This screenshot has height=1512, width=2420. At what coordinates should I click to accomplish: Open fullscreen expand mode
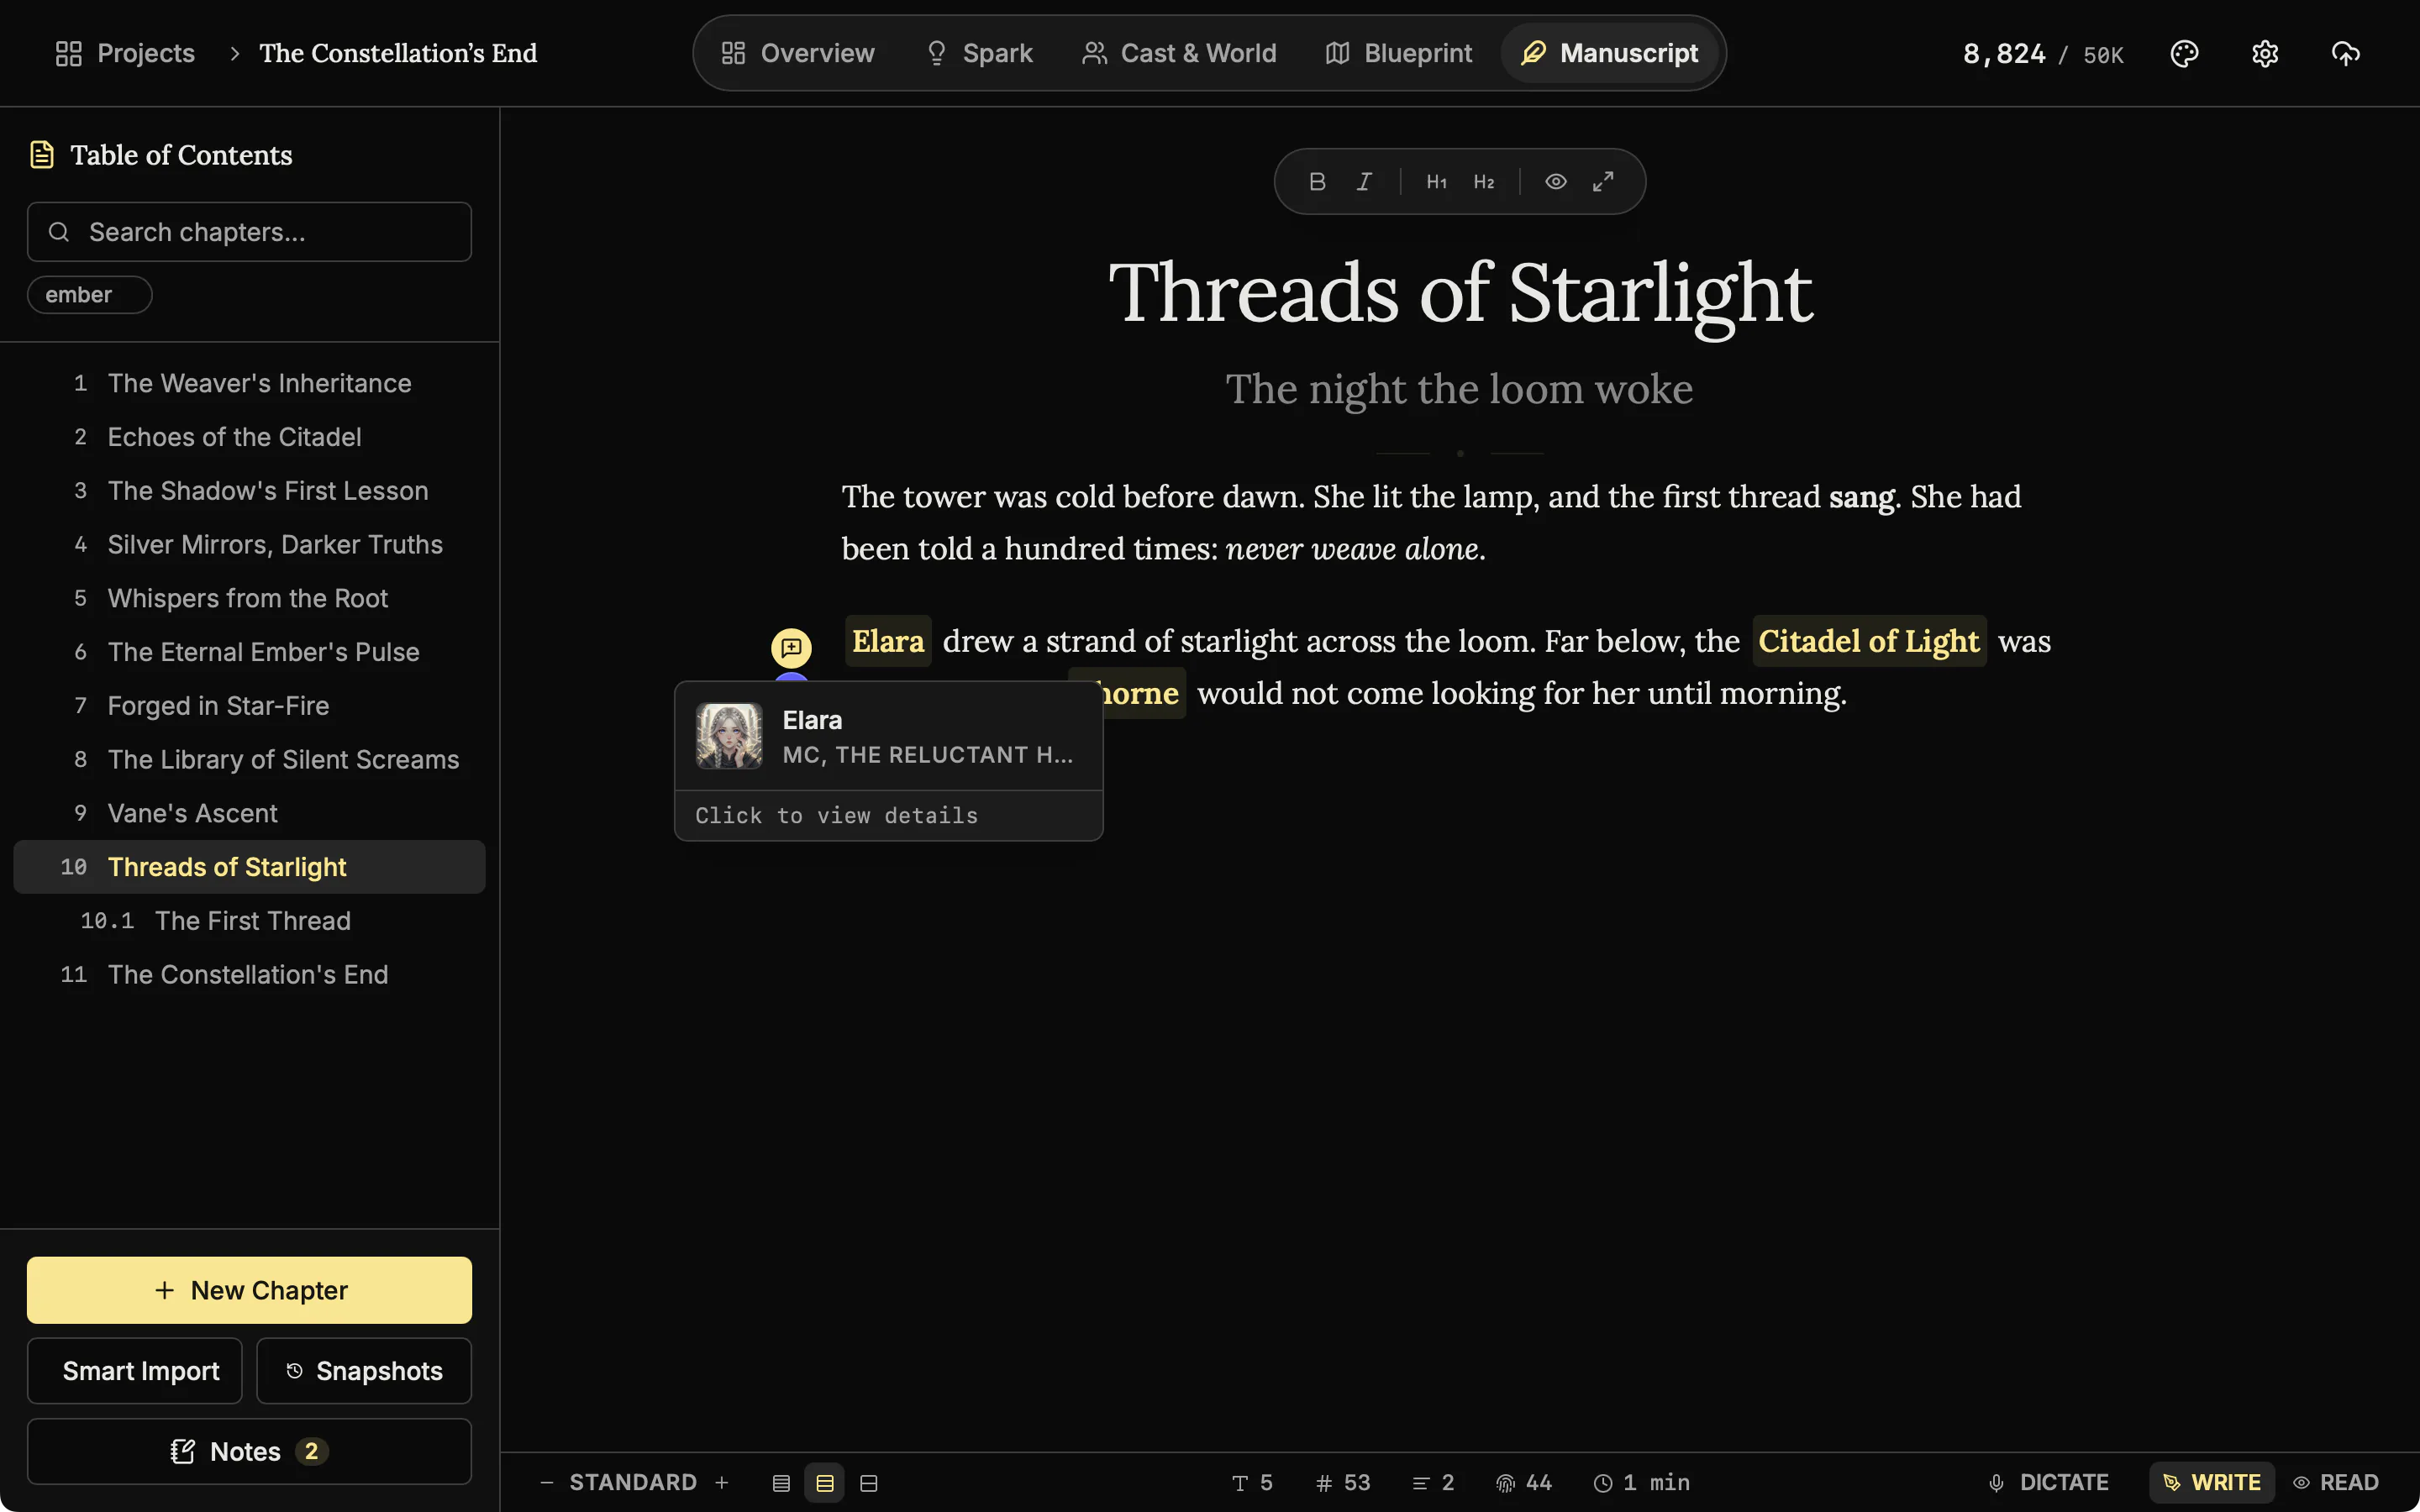1603,181
